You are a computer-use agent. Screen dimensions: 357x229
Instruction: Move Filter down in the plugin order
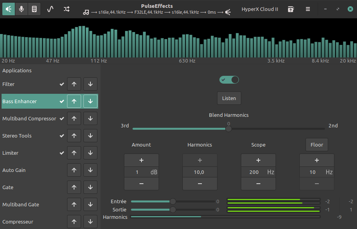pos(90,84)
